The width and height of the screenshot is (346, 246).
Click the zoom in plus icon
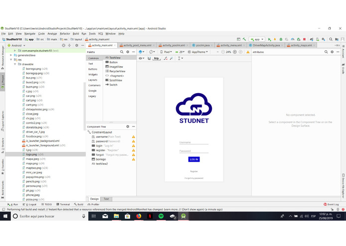coord(235,52)
